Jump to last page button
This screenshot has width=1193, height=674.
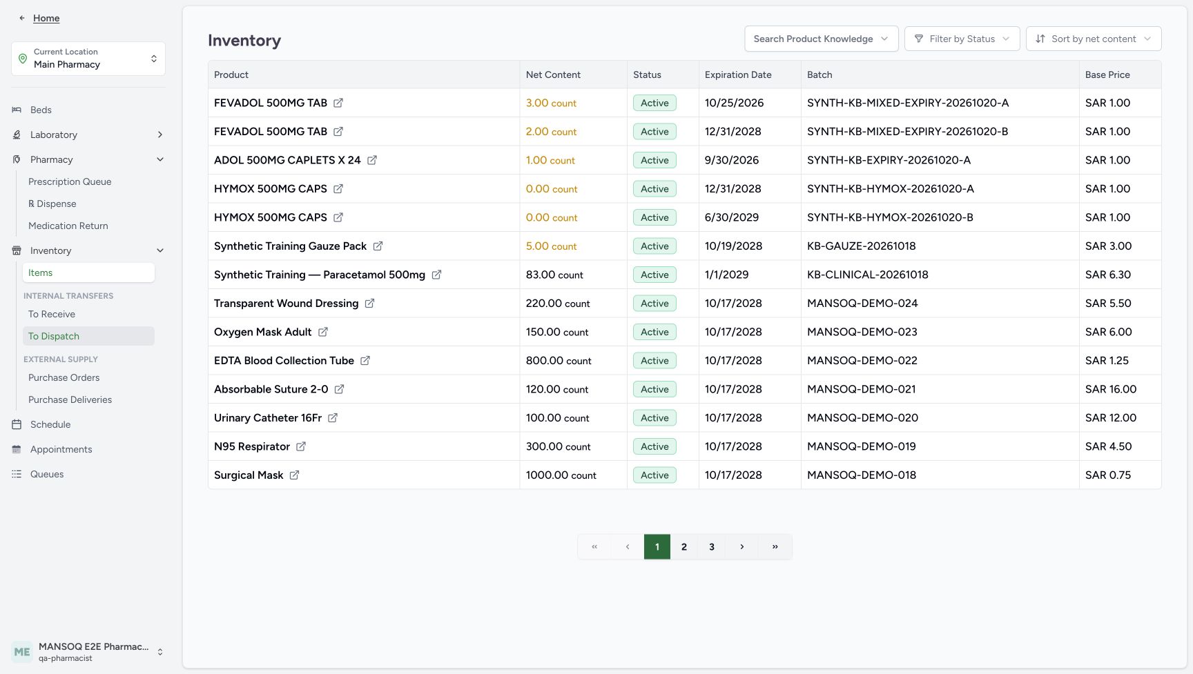click(775, 546)
